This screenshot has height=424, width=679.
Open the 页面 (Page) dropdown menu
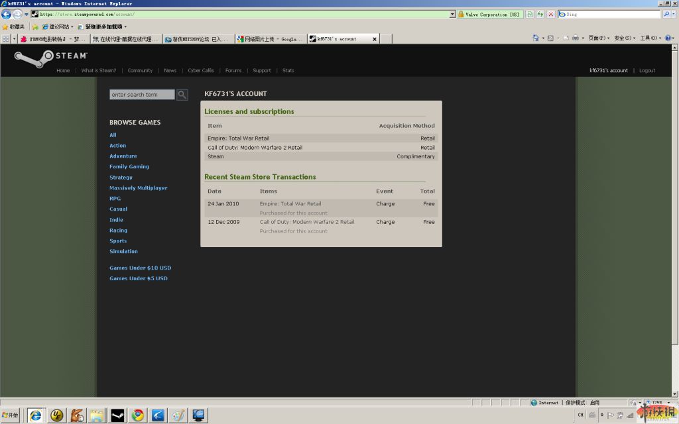[x=597, y=38]
